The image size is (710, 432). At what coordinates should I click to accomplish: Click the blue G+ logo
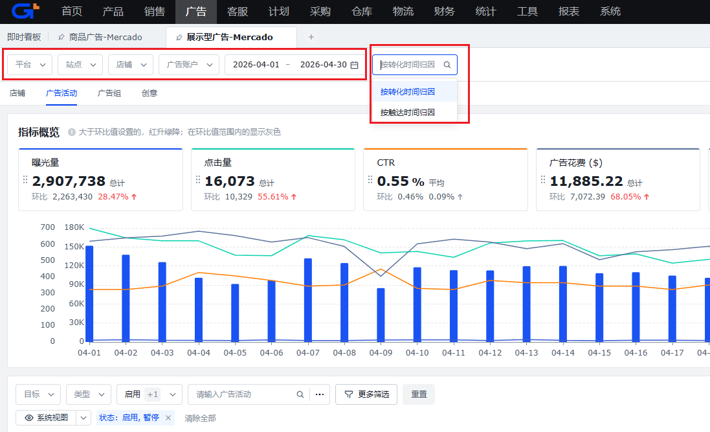coord(25,11)
